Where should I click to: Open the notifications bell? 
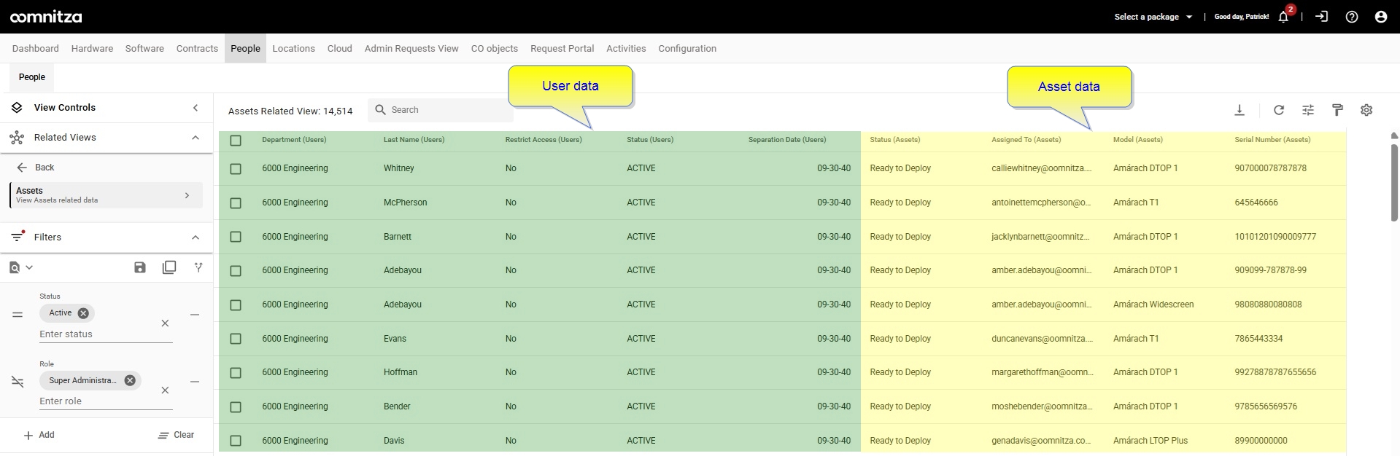(1283, 17)
